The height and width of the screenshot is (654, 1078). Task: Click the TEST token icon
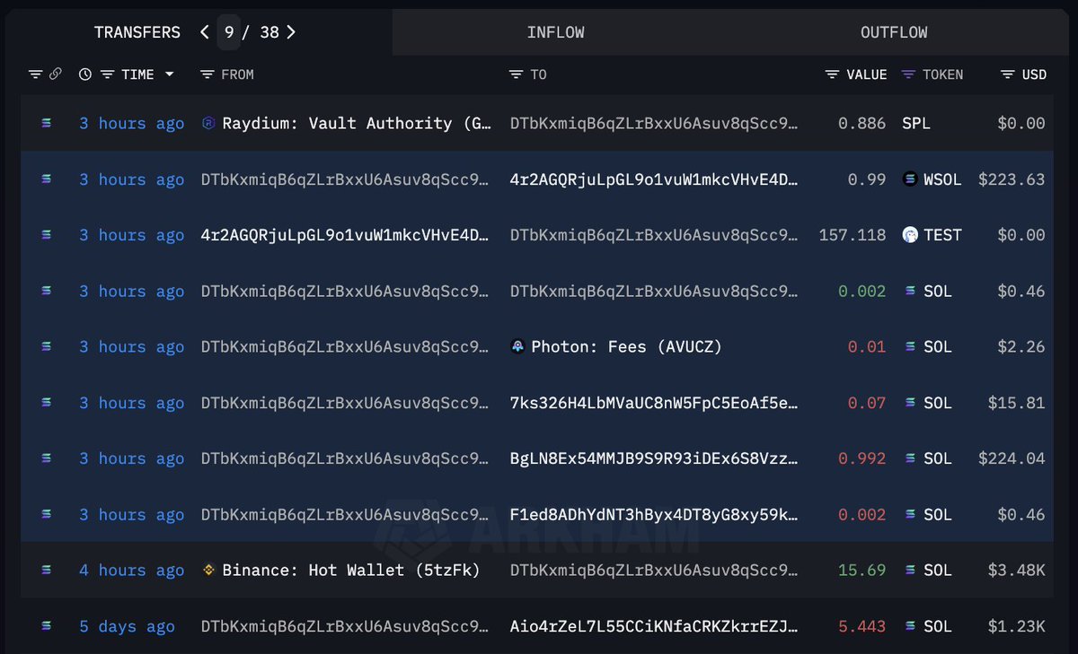pos(912,234)
